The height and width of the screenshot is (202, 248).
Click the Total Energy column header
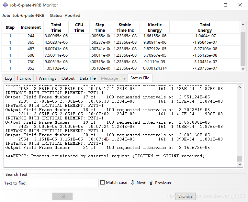click(x=205, y=28)
